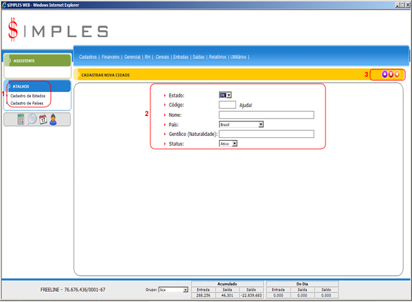Click the red cancel X icon
Viewport: 412px width, 302px height.
(391, 74)
